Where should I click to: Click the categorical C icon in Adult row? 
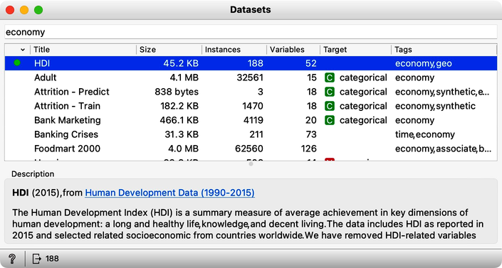click(330, 77)
